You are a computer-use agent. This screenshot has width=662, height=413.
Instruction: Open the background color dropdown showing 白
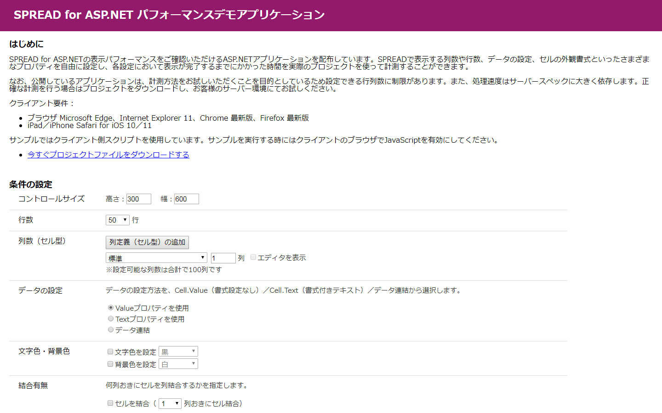tap(178, 364)
